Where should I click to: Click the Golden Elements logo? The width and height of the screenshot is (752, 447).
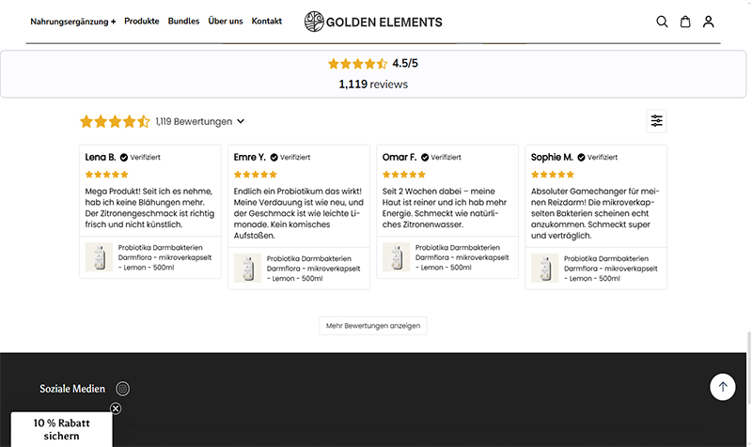pos(373,22)
